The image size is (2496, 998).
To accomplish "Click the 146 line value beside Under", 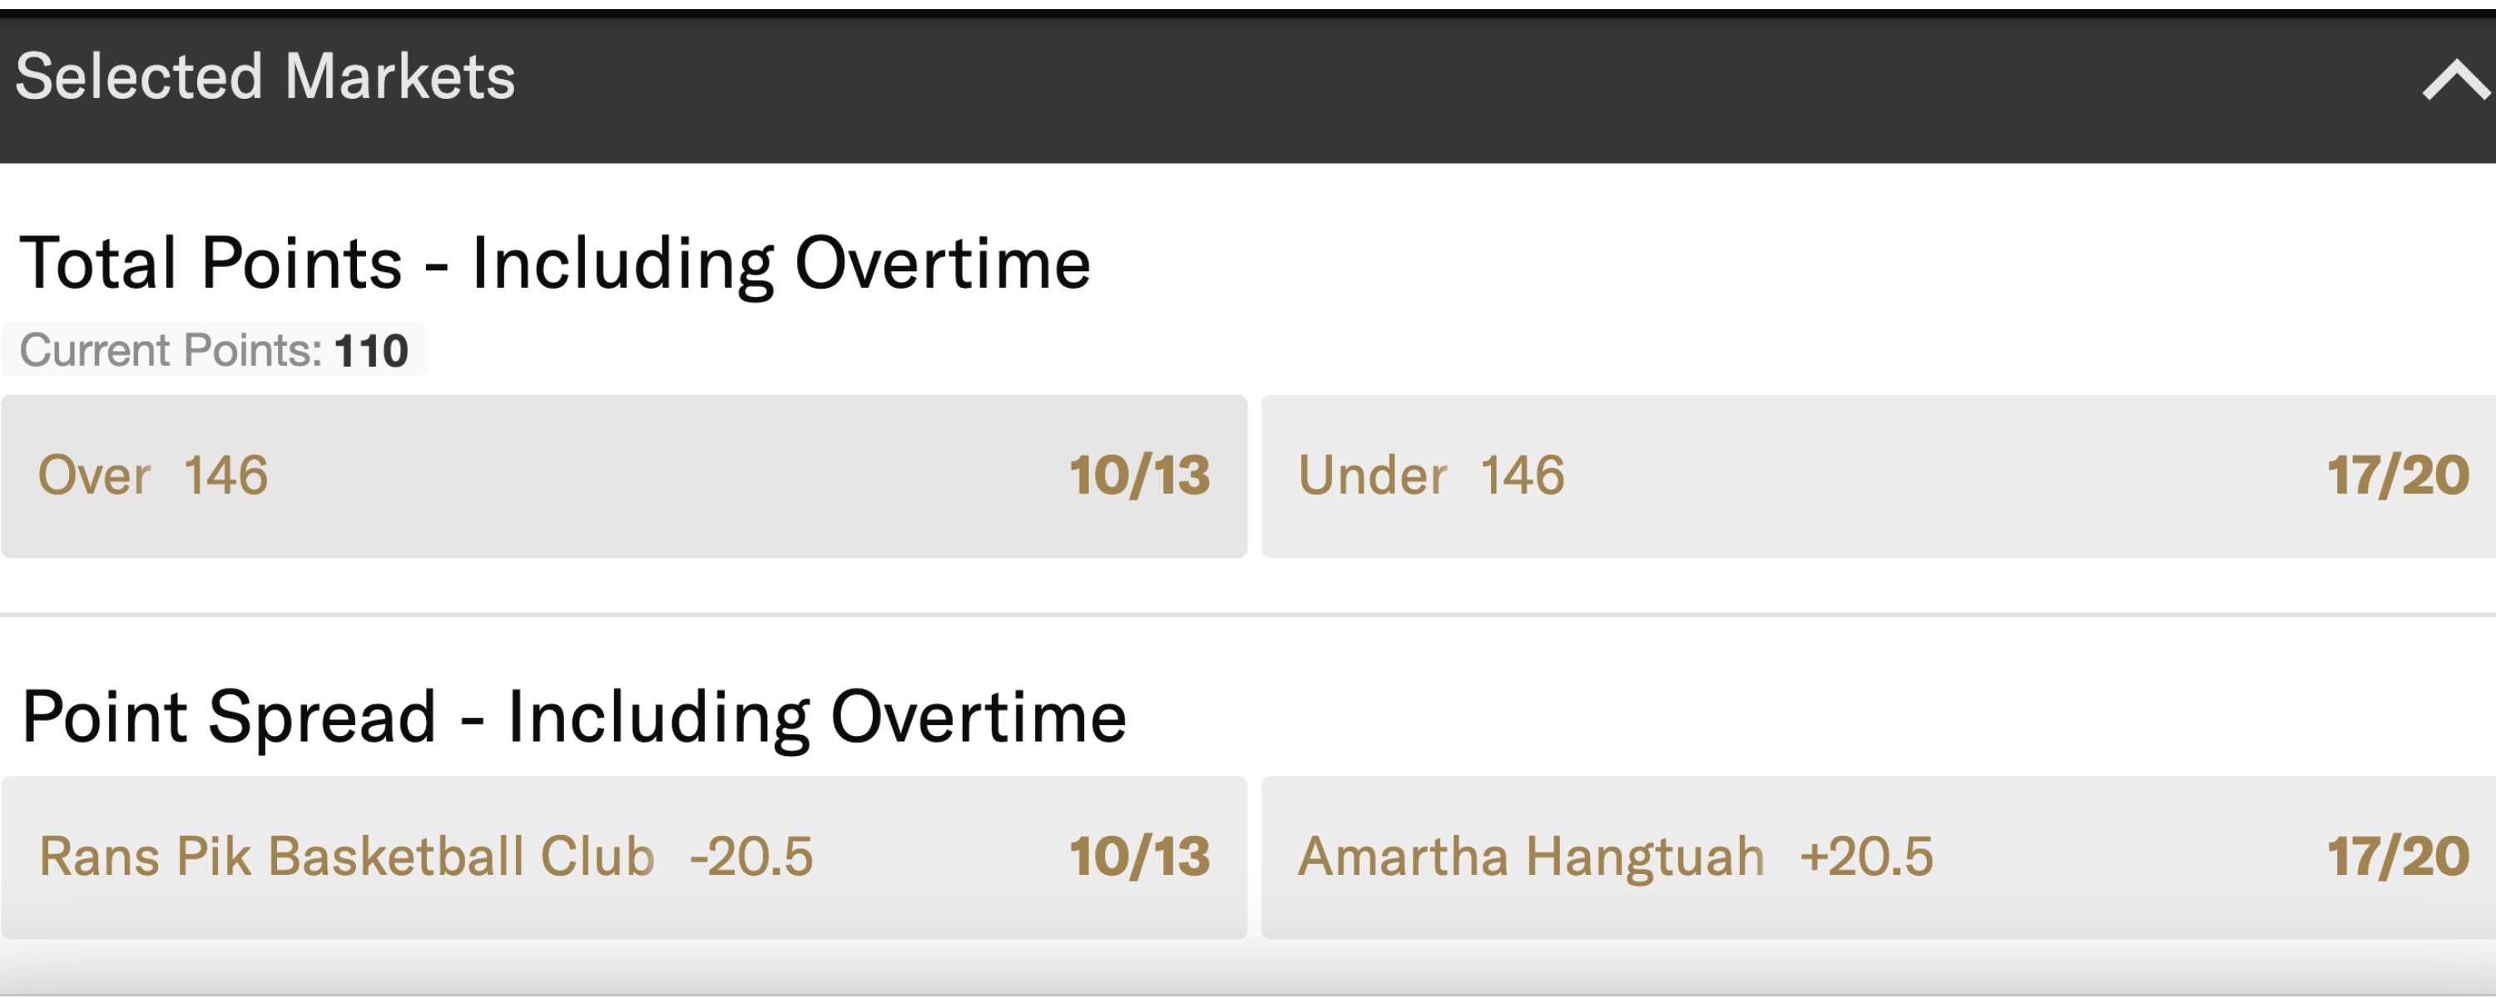I will [1523, 476].
